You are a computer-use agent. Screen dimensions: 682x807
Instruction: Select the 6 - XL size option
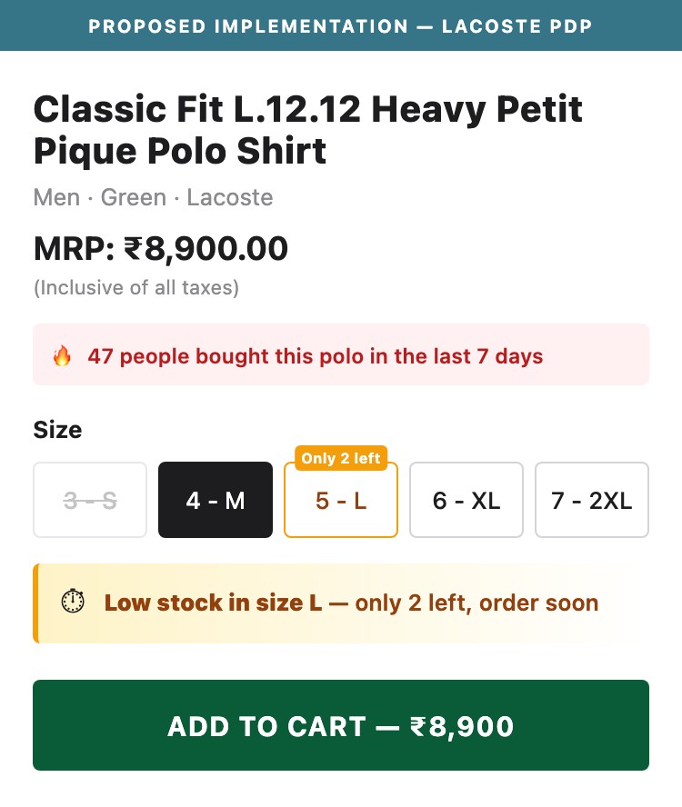466,500
